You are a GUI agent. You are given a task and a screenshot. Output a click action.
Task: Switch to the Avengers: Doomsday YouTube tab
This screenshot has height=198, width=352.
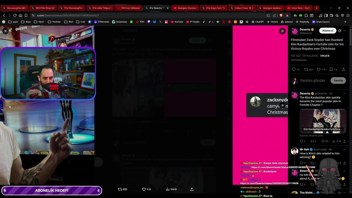point(185,8)
